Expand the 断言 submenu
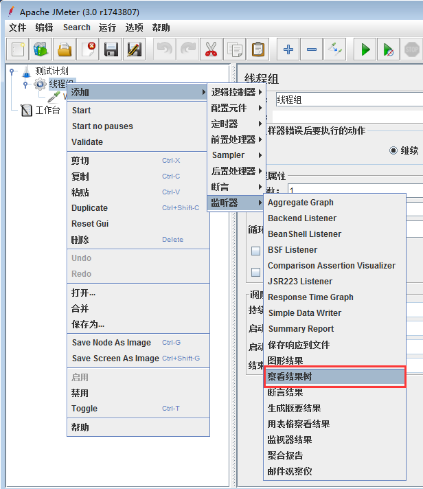Image resolution: width=423 pixels, height=489 pixels. pyautogui.click(x=236, y=187)
